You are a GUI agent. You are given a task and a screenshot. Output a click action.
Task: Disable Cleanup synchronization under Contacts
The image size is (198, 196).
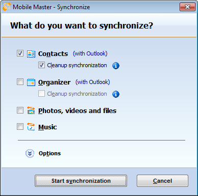tap(41, 65)
